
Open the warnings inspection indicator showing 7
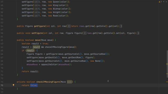pos(160,2)
